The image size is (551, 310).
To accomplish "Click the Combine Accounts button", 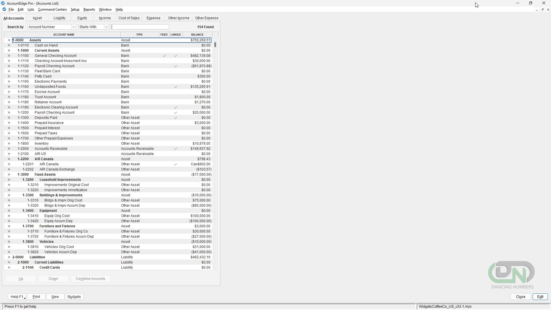I will pos(90,278).
